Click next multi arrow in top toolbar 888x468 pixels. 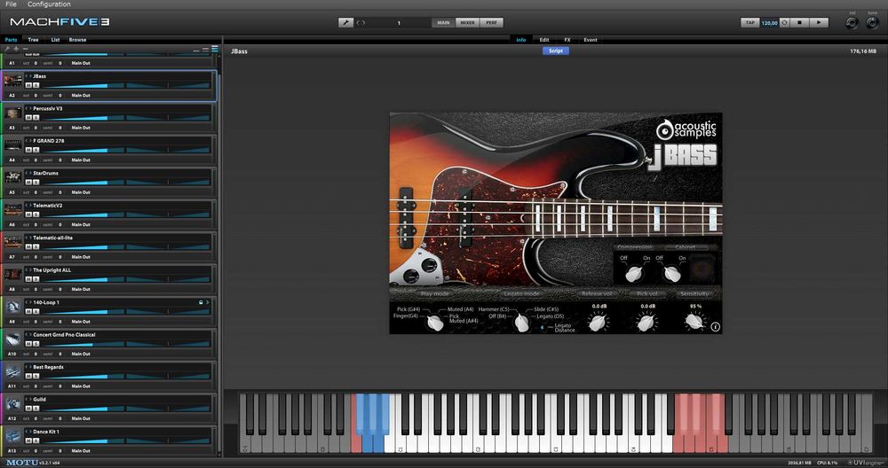(363, 23)
